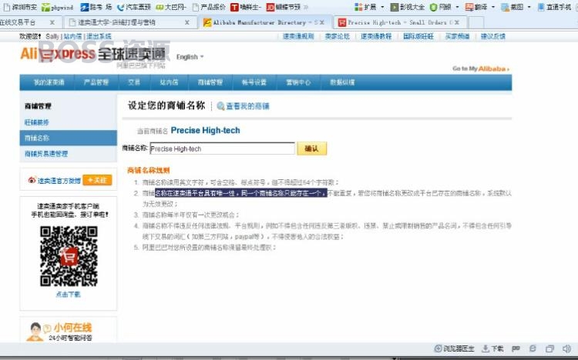
Task: Open 小何在线 assistant avatar
Action: point(35,332)
